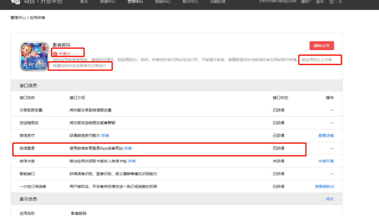Click the 接口状态 column header

click(280, 98)
